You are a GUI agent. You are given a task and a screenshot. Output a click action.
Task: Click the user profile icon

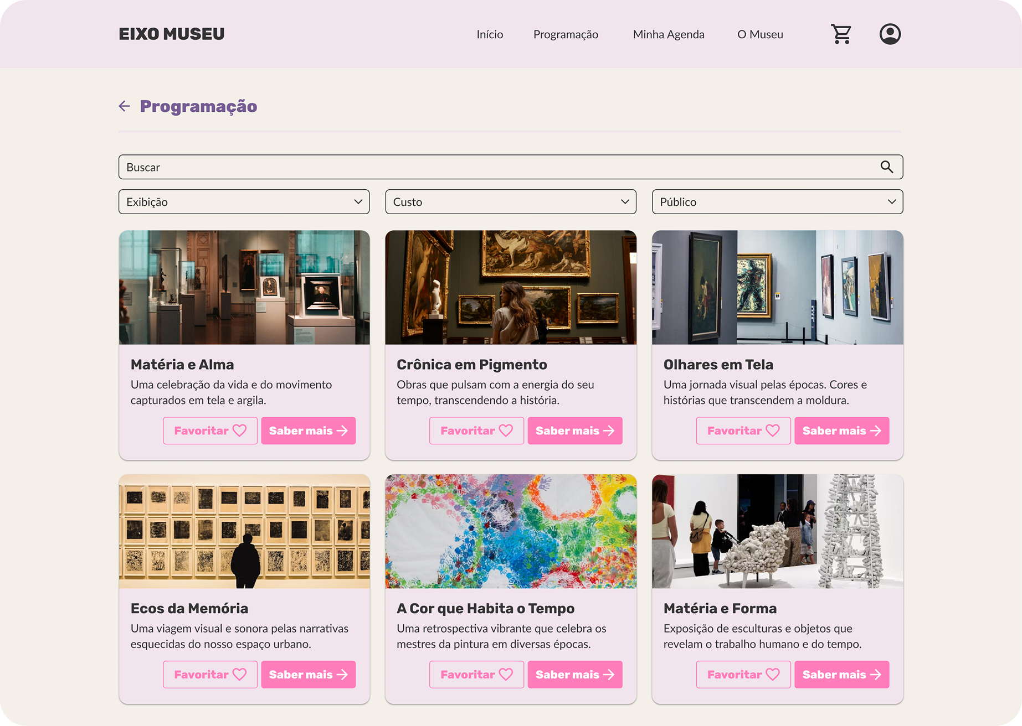[x=890, y=34]
